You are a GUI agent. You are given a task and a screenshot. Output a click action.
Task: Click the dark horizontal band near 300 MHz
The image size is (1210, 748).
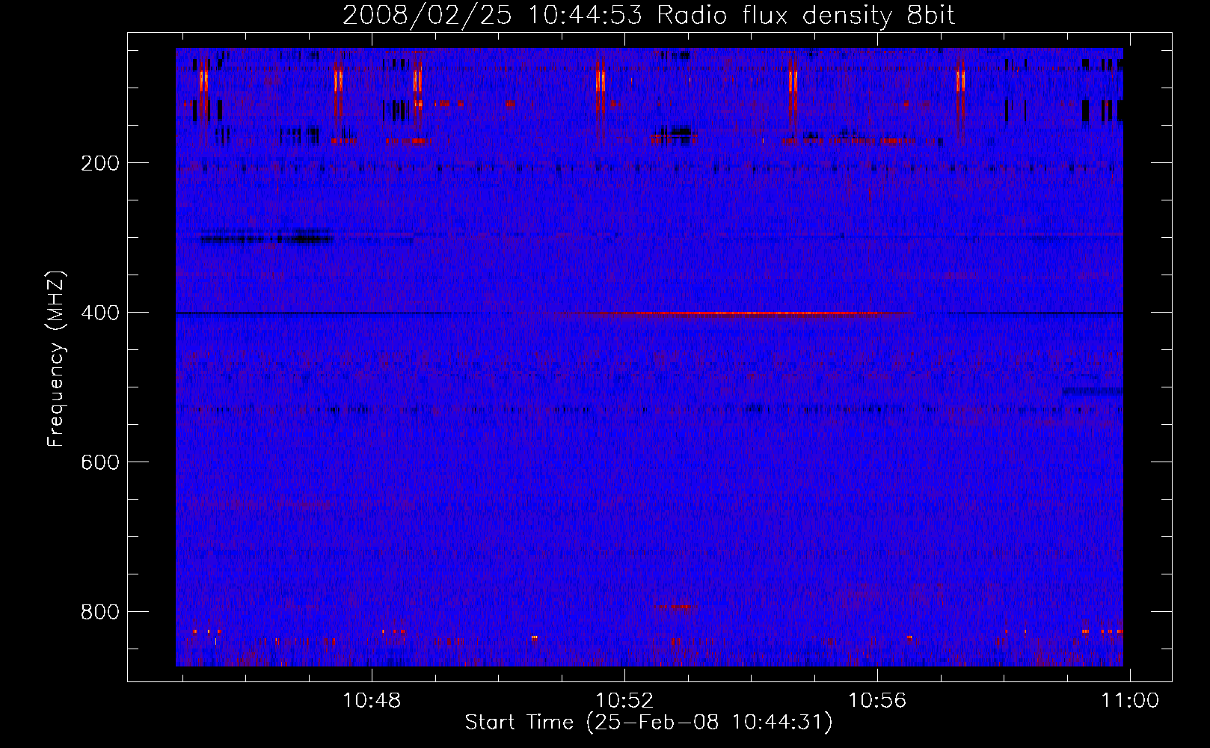265,238
